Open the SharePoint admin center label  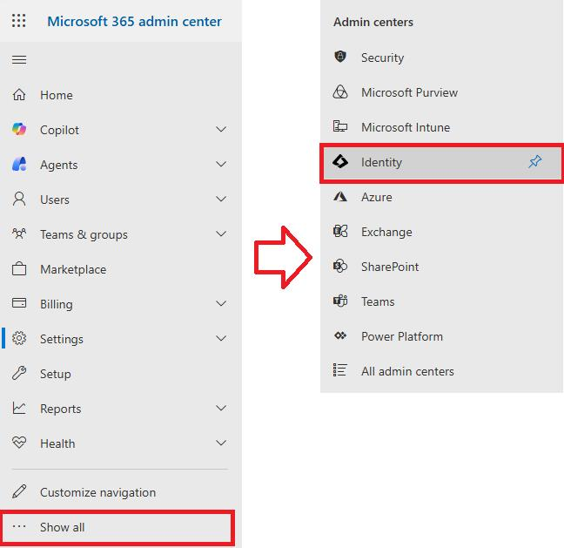pos(390,267)
